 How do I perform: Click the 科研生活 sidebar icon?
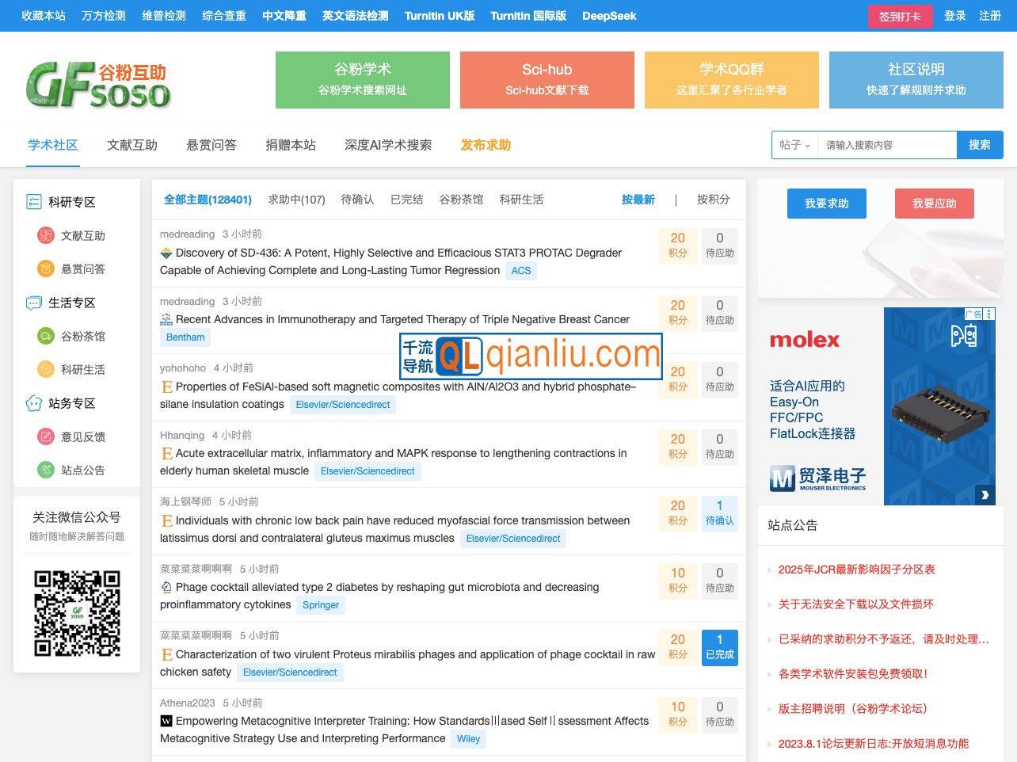click(46, 370)
